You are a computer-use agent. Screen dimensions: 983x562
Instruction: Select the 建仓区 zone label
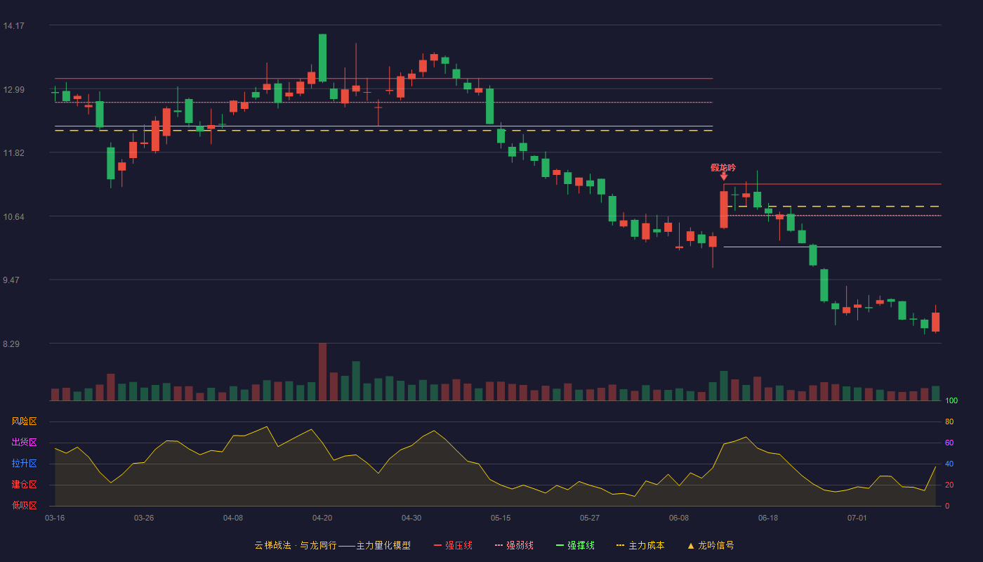tap(24, 485)
